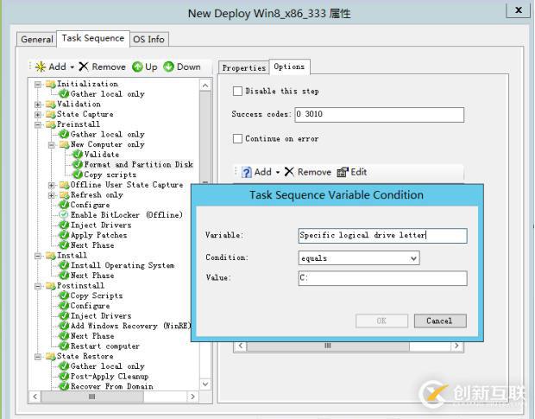Click the green Up arrow icon
The width and height of the screenshot is (535, 419).
click(x=137, y=67)
